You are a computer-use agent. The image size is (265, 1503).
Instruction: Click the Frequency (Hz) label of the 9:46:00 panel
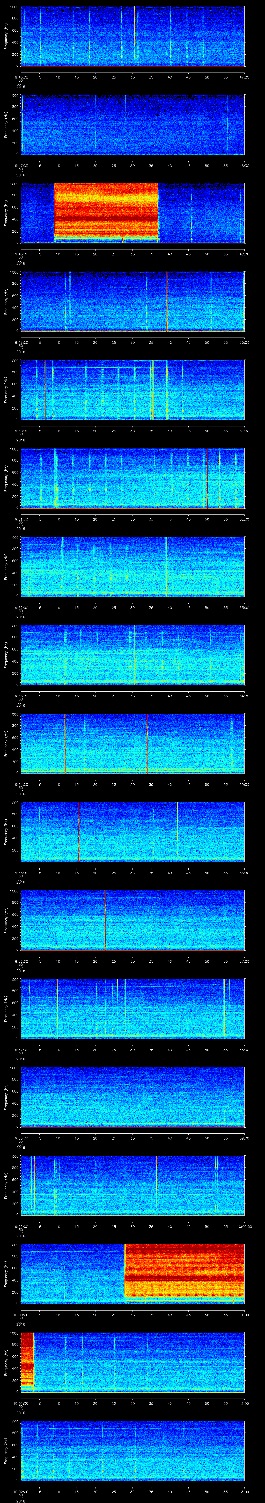coord(6,36)
